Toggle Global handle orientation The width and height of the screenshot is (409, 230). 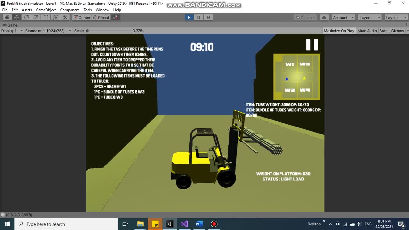tap(101, 17)
